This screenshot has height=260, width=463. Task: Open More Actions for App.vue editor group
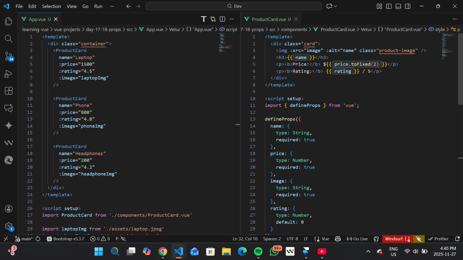(231, 19)
